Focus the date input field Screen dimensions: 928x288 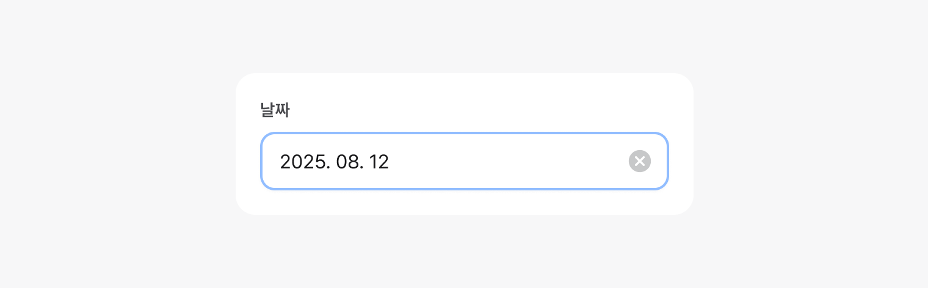click(x=464, y=161)
